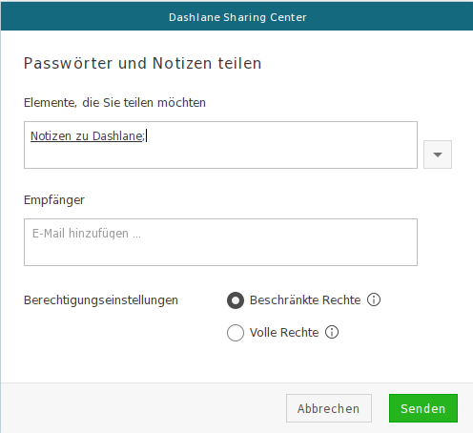Click the Empfänger label
This screenshot has width=473, height=433.
(54, 200)
